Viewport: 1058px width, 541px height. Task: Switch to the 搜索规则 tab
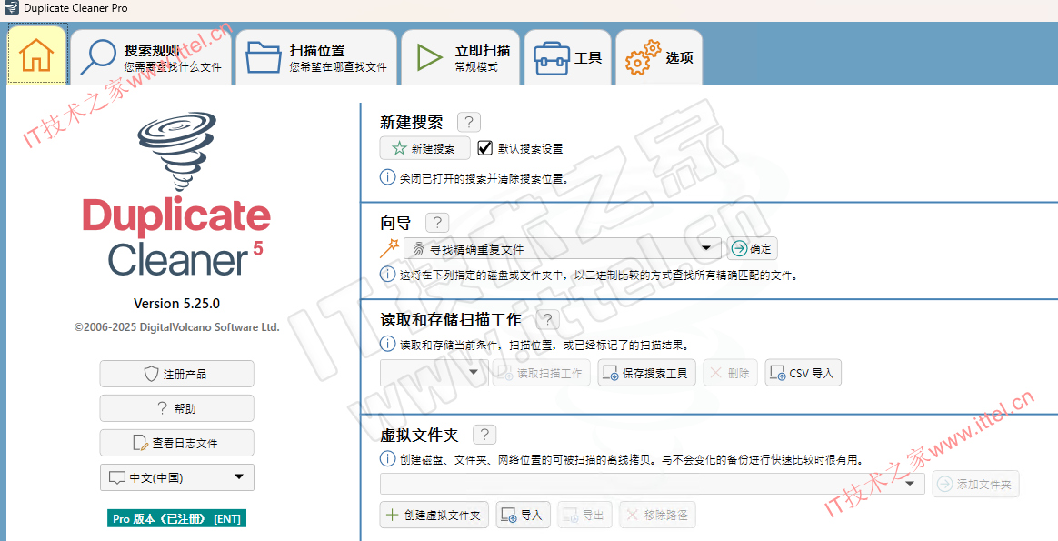tap(151, 57)
